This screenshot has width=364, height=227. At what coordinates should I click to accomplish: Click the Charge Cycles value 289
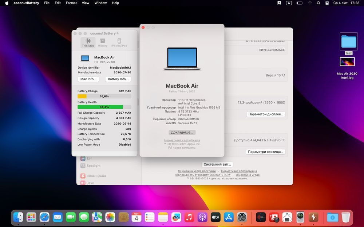click(128, 129)
